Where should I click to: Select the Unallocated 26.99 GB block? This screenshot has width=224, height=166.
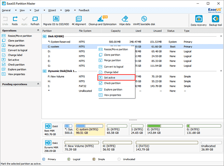[211, 146]
